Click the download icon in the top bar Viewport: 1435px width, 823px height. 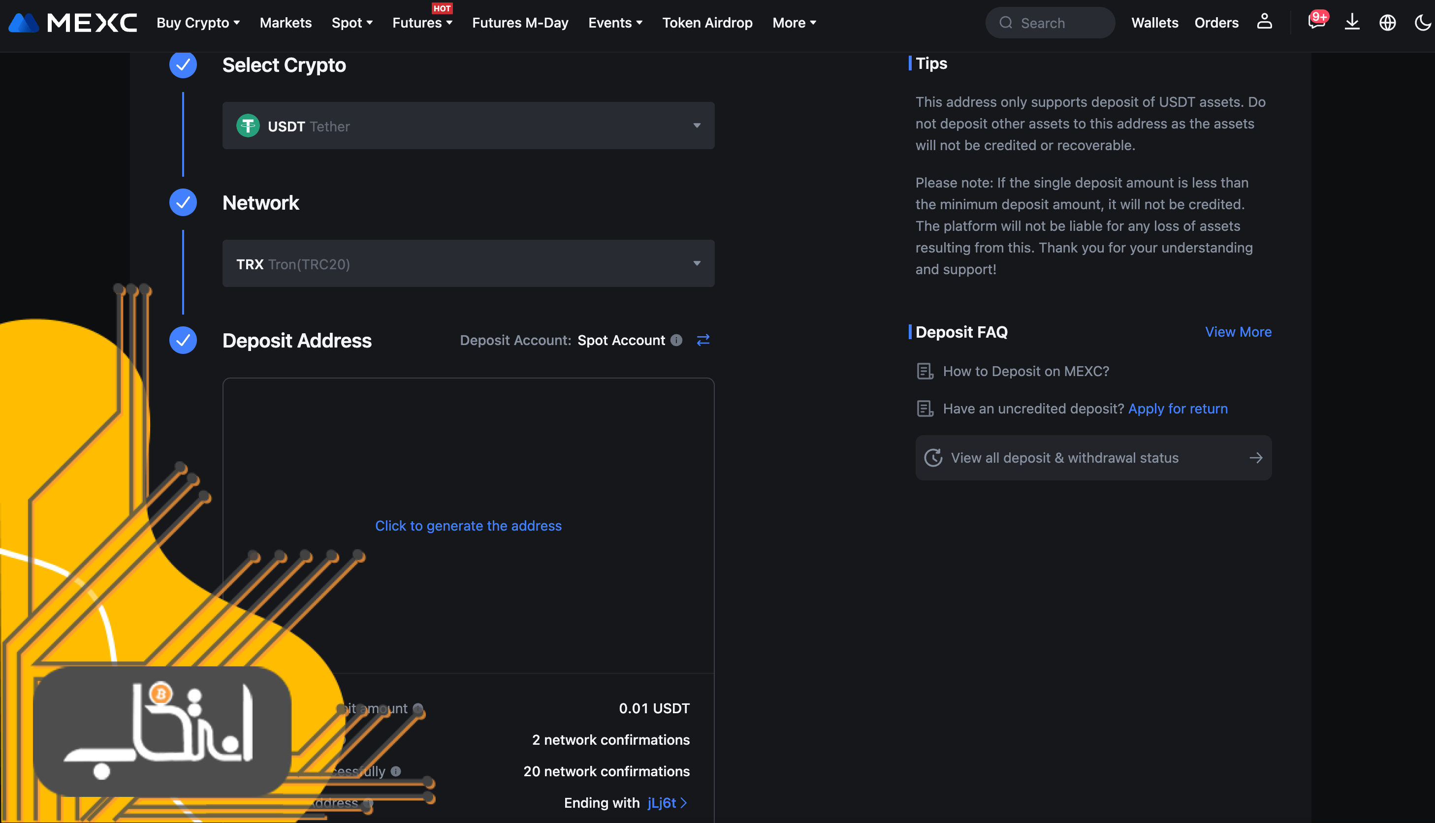[1352, 23]
